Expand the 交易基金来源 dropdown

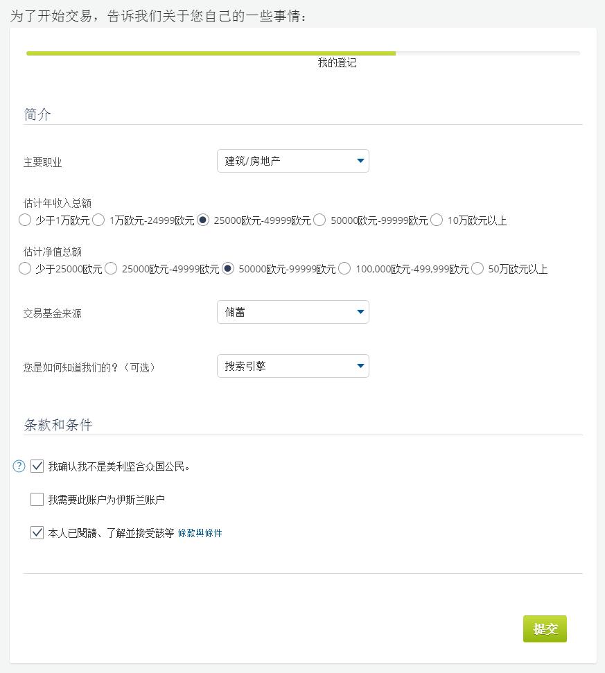(293, 312)
